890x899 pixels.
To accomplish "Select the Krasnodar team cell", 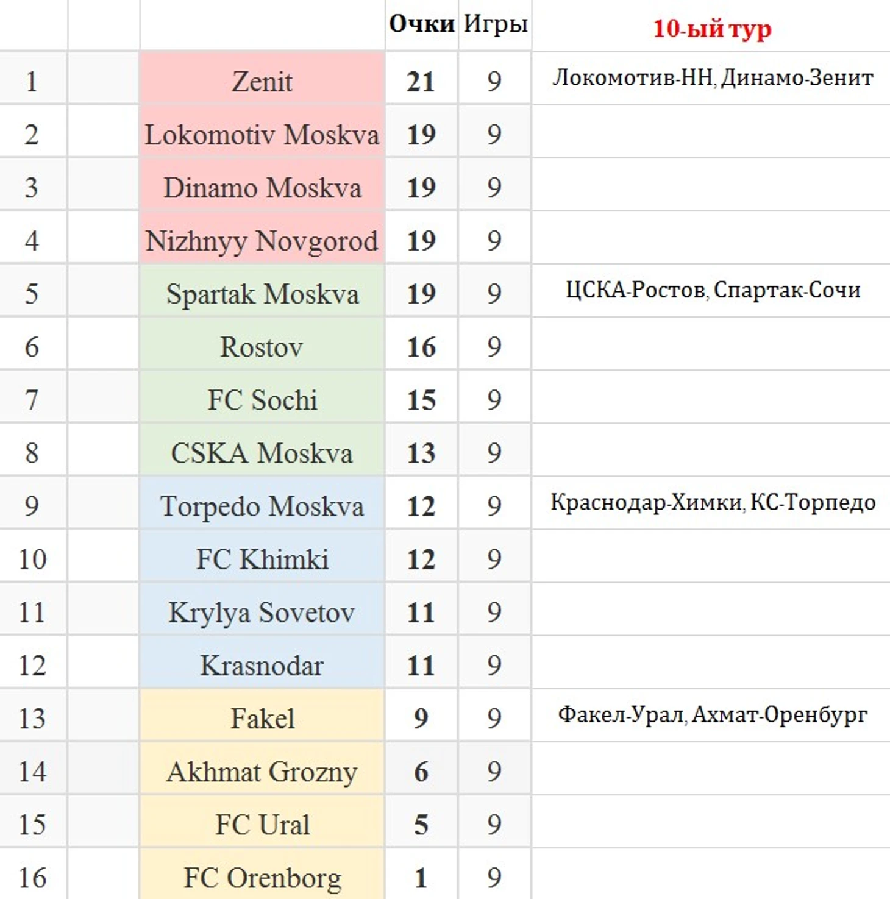I will tap(262, 665).
